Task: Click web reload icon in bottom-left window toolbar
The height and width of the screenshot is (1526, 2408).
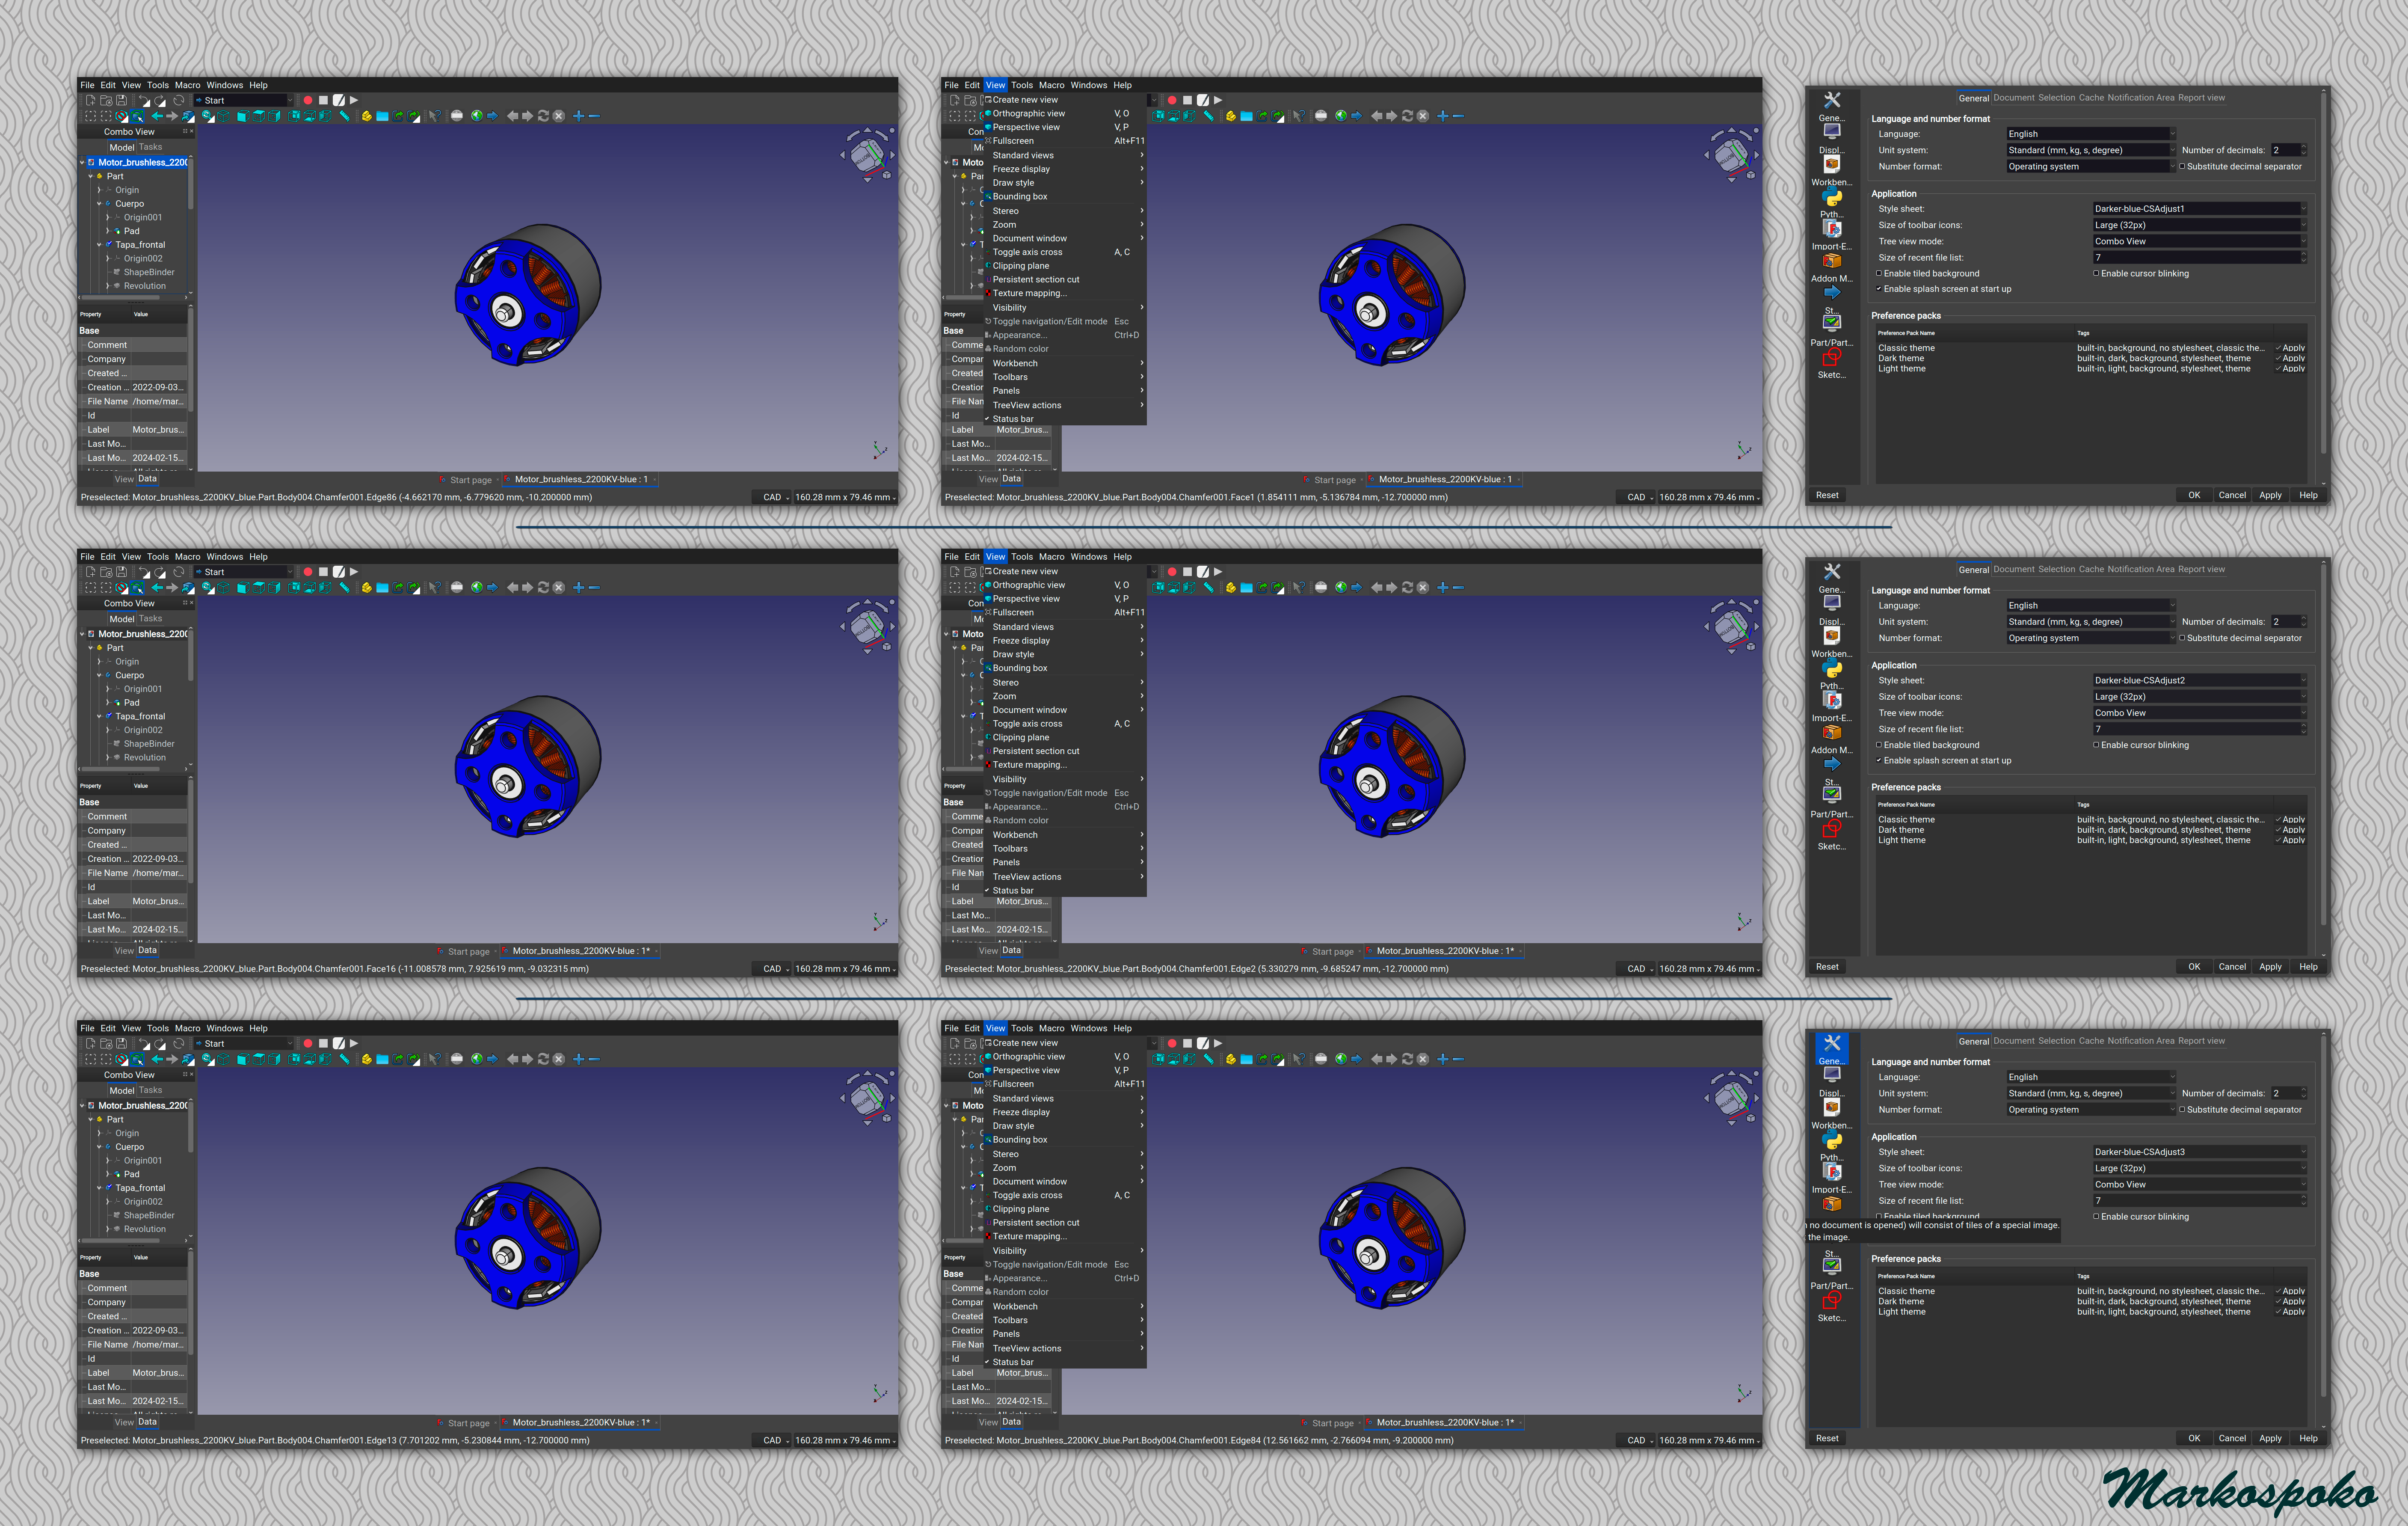Action: pos(543,1060)
